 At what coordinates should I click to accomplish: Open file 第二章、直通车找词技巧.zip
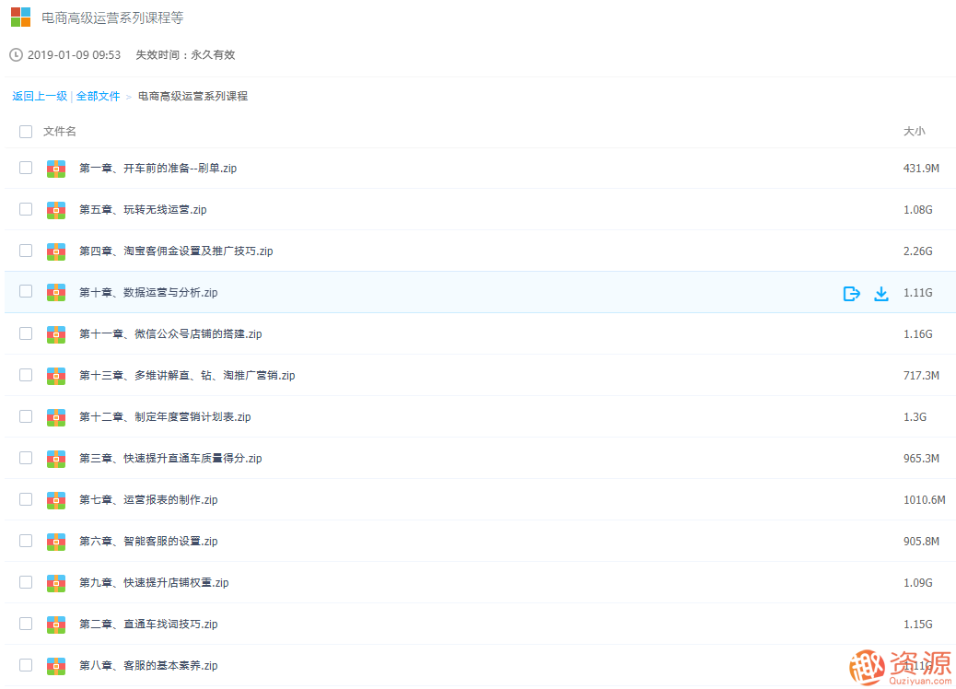click(x=148, y=625)
